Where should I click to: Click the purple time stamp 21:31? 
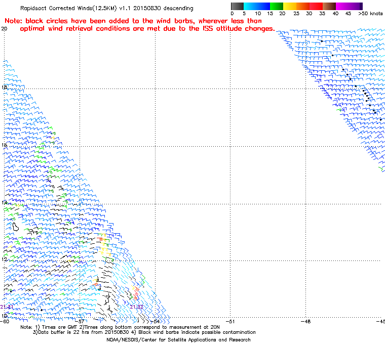pos(7,307)
